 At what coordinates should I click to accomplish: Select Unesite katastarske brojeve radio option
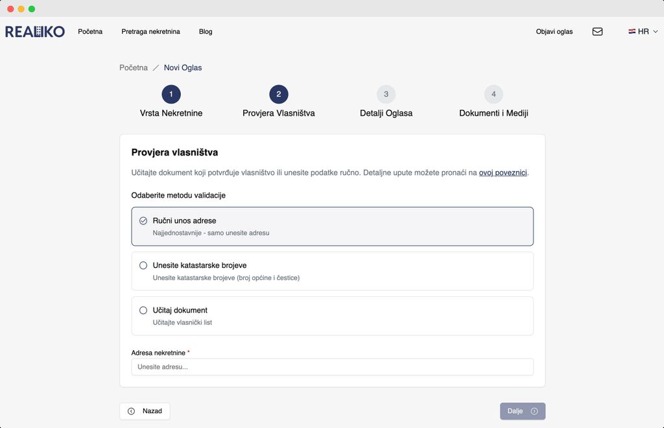point(143,265)
